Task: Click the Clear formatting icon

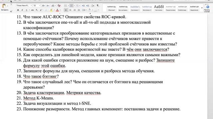Action: (59, 6)
